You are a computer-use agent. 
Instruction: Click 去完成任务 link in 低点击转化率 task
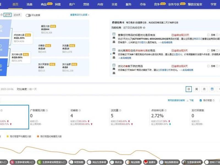(x=126, y=58)
